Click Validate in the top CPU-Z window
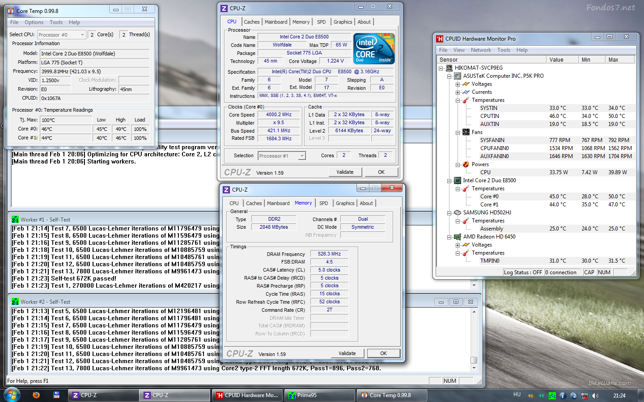Image resolution: width=644 pixels, height=402 pixels. click(345, 172)
